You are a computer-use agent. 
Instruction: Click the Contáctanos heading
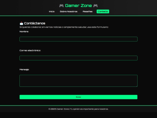click(x=35, y=23)
